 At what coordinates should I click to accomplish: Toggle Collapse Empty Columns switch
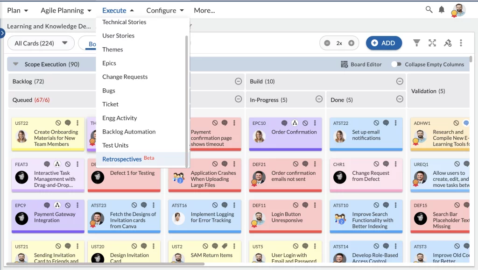[396, 64]
